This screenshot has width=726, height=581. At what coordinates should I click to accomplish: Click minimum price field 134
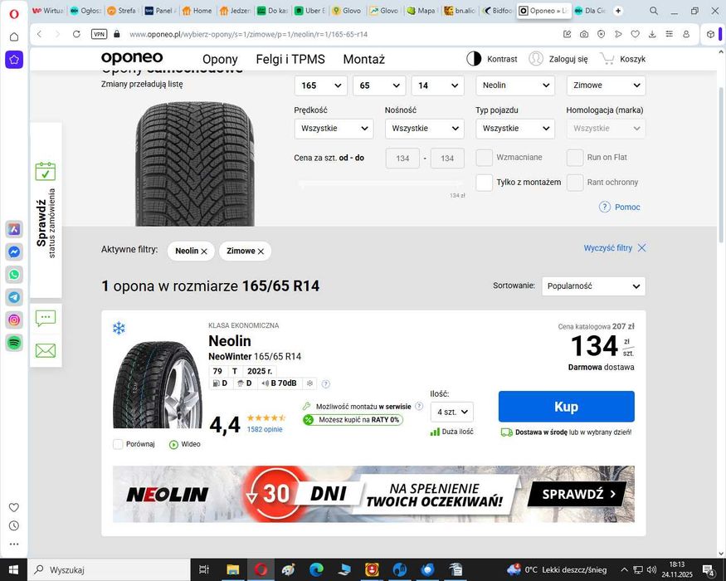[402, 159]
